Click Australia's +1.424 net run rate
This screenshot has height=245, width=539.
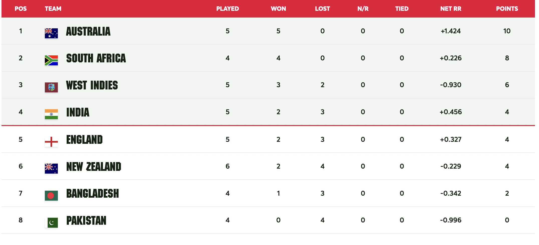[x=451, y=31]
